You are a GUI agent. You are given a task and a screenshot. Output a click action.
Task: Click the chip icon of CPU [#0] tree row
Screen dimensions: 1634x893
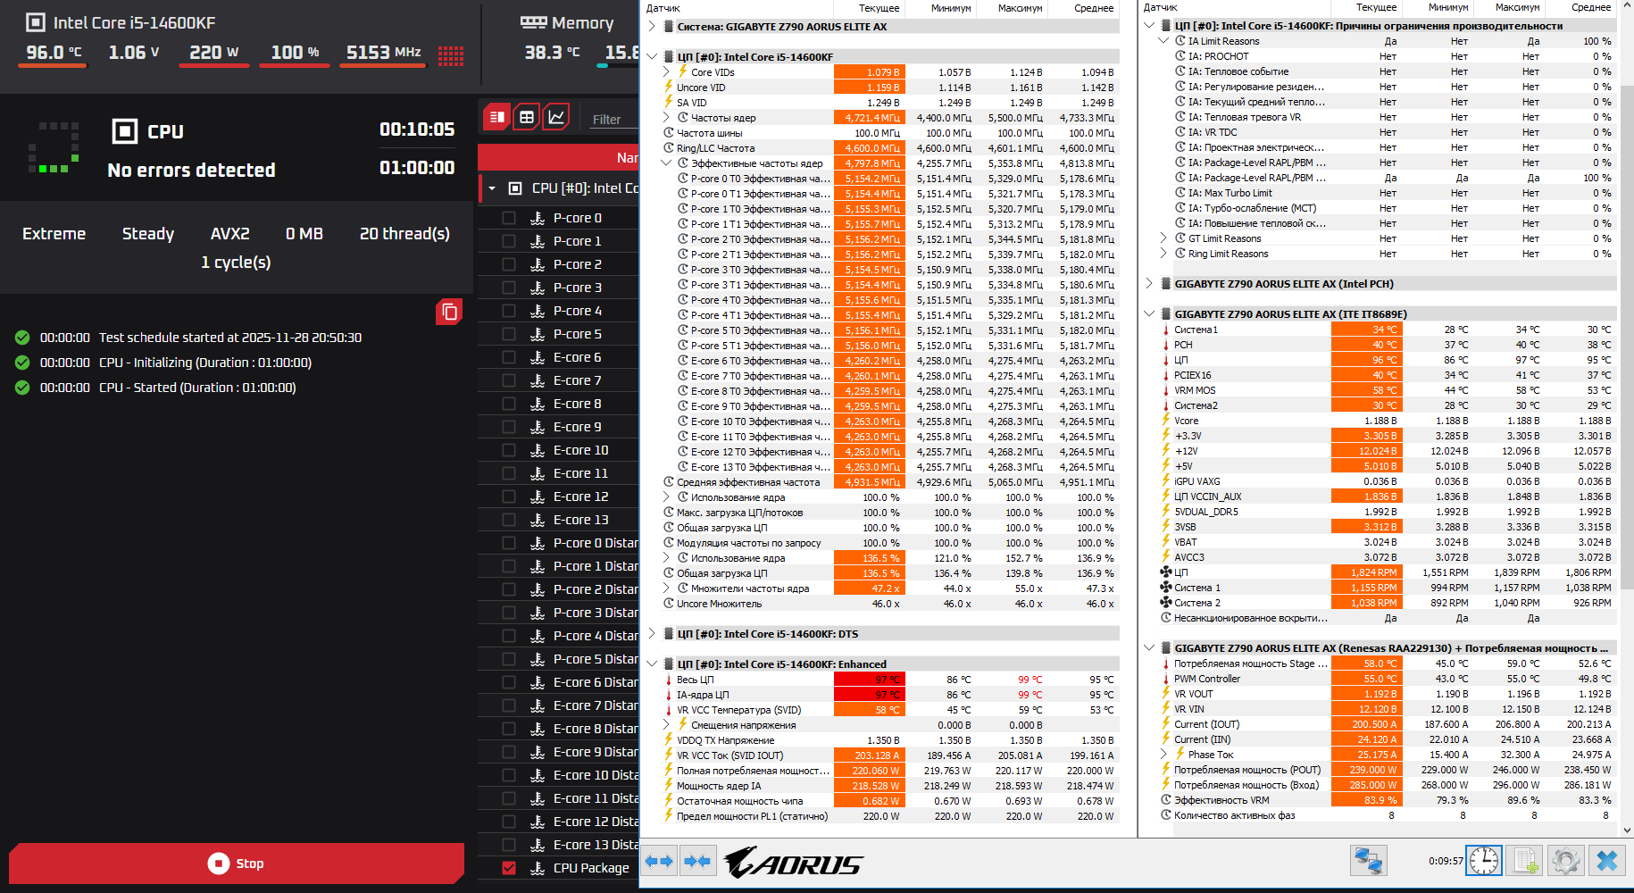click(x=515, y=188)
